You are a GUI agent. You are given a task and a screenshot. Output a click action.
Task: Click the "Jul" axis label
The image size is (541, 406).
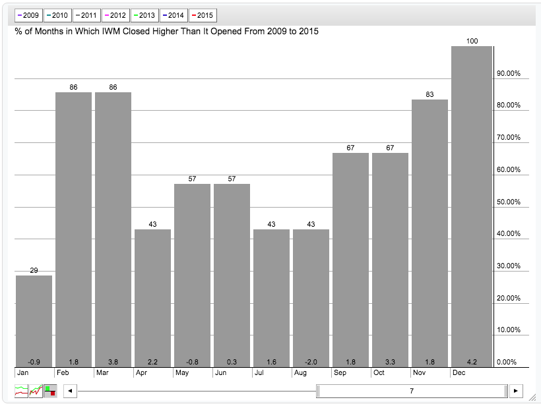[259, 372]
